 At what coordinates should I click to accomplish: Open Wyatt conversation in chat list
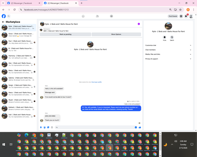(19, 101)
